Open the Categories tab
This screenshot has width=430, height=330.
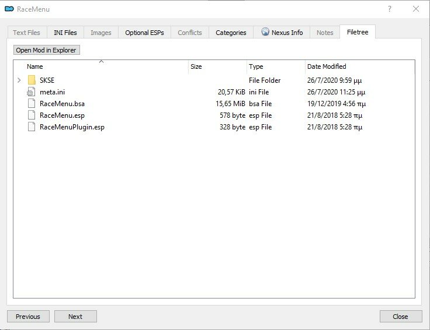click(231, 33)
